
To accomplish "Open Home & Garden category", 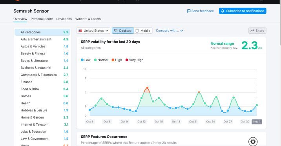I will (42, 117).
